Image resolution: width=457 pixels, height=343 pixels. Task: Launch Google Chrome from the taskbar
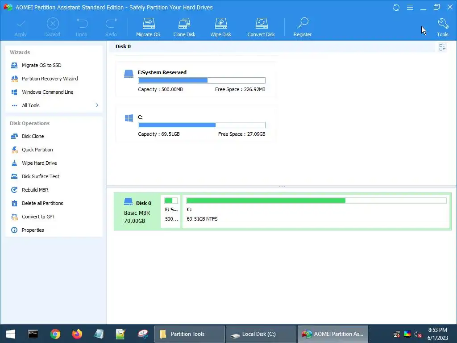(x=55, y=334)
